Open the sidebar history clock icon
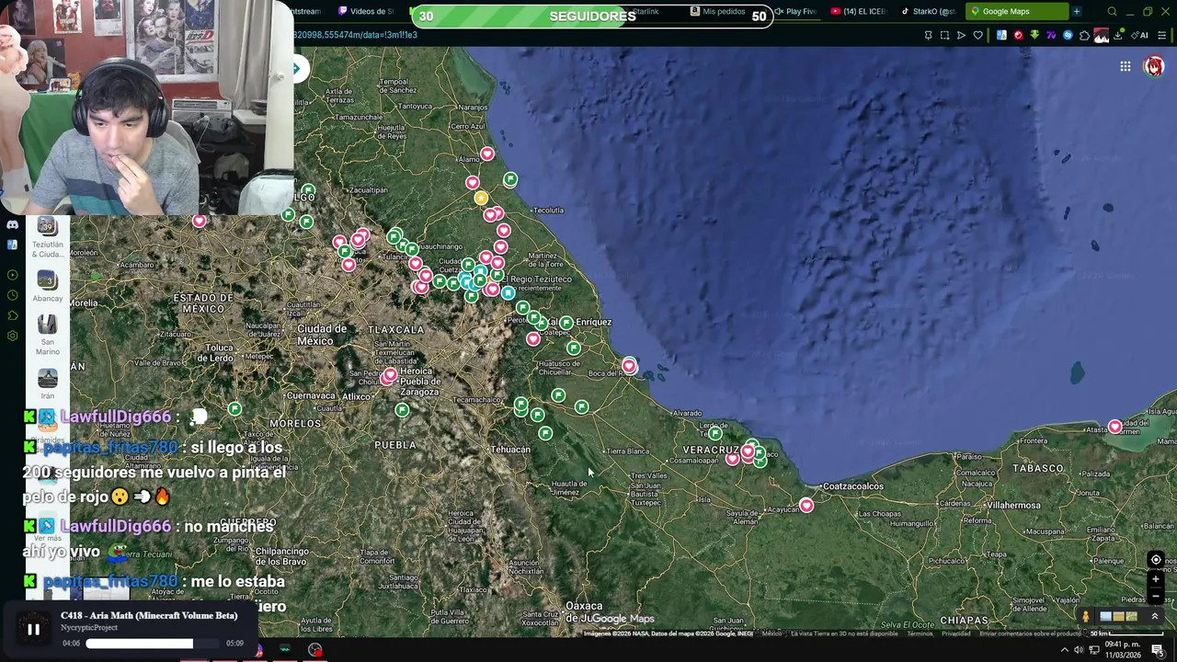 pos(12,295)
